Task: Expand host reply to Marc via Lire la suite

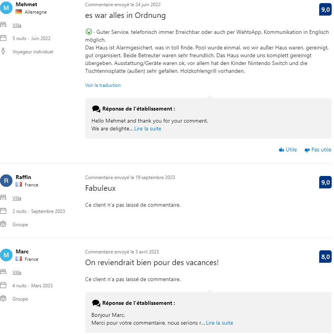Action: [x=219, y=323]
